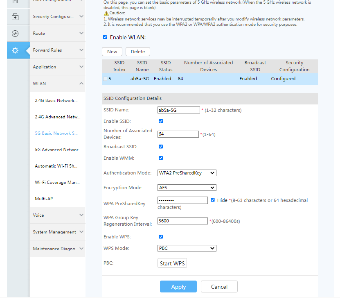This screenshot has height=299, width=340.
Task: Click the partially visible top sidebar icon
Action: coord(15,2)
